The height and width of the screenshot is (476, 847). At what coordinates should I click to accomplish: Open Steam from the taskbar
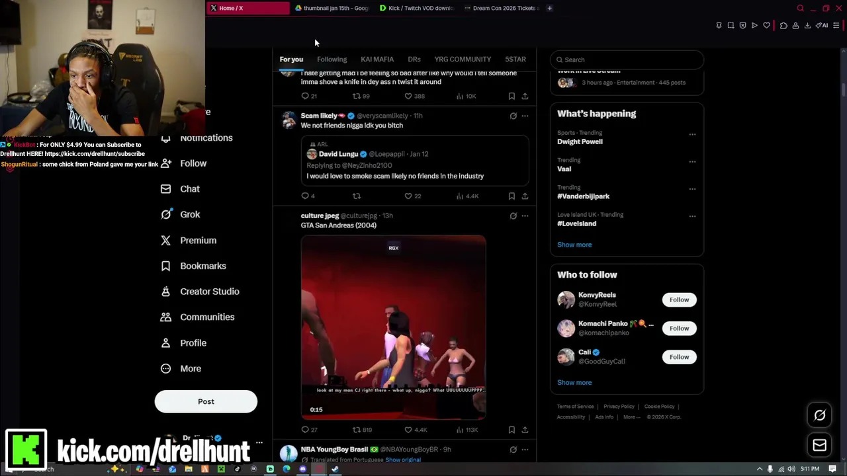click(335, 469)
